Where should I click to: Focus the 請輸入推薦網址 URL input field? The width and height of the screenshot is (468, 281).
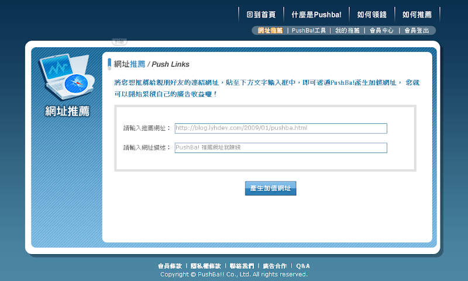(281, 129)
